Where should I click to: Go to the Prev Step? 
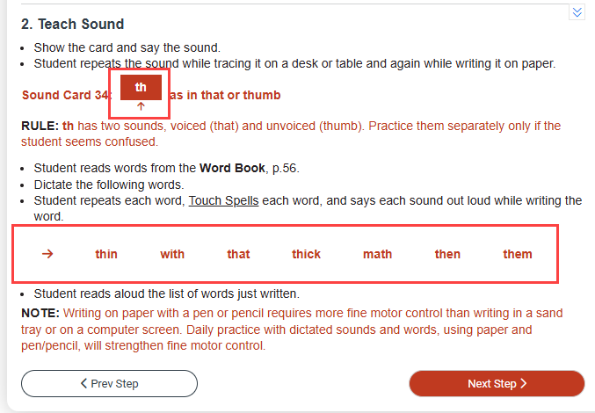pos(109,384)
